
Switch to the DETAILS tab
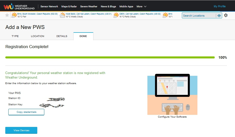point(62,36)
